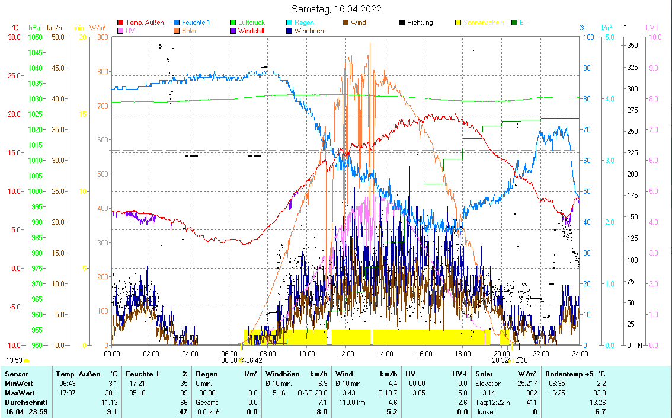Click the 16.04. 23:59 row label
This screenshot has width=672, height=418.
[x=26, y=412]
